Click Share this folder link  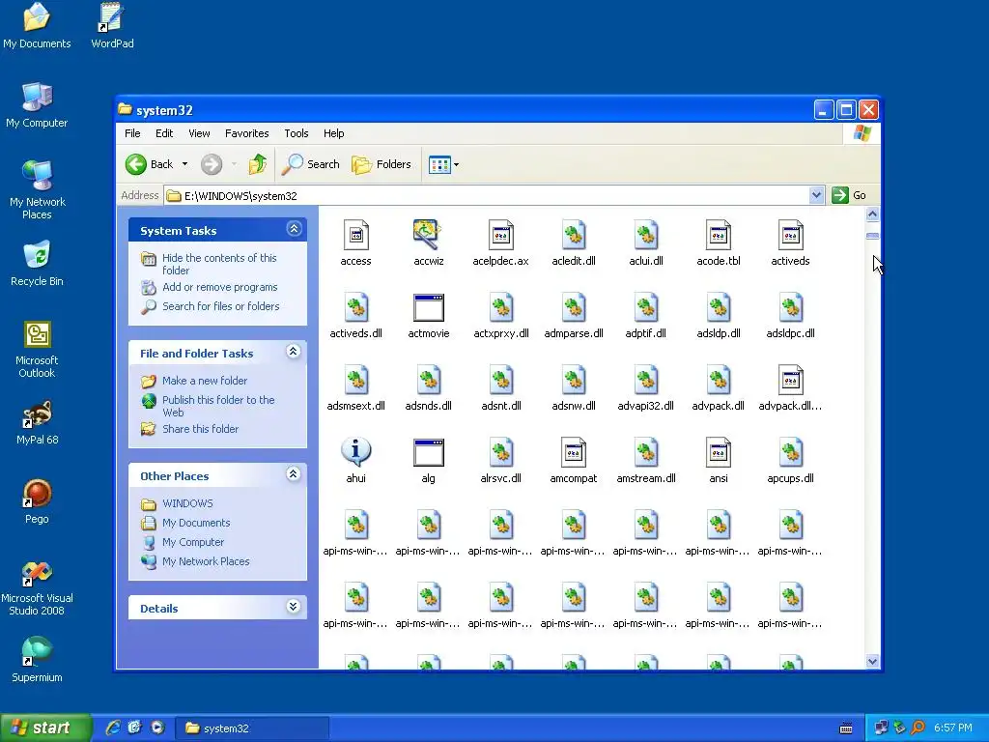(201, 429)
